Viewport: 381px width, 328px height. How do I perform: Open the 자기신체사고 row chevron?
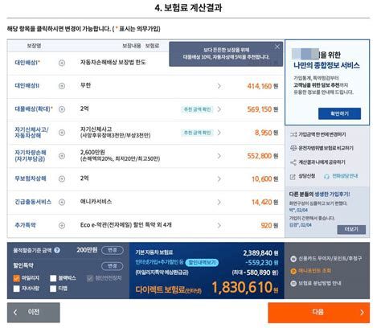[219, 133]
